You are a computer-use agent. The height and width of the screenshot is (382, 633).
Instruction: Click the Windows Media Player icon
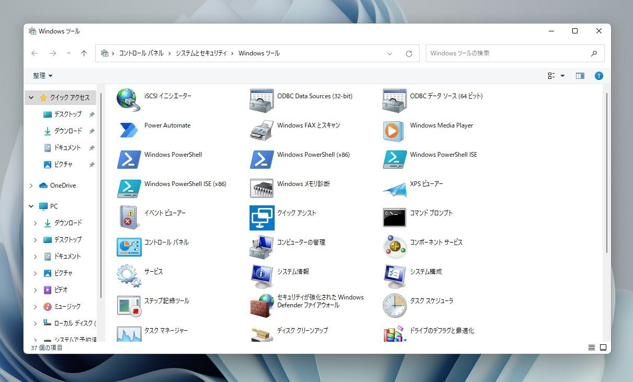(394, 131)
